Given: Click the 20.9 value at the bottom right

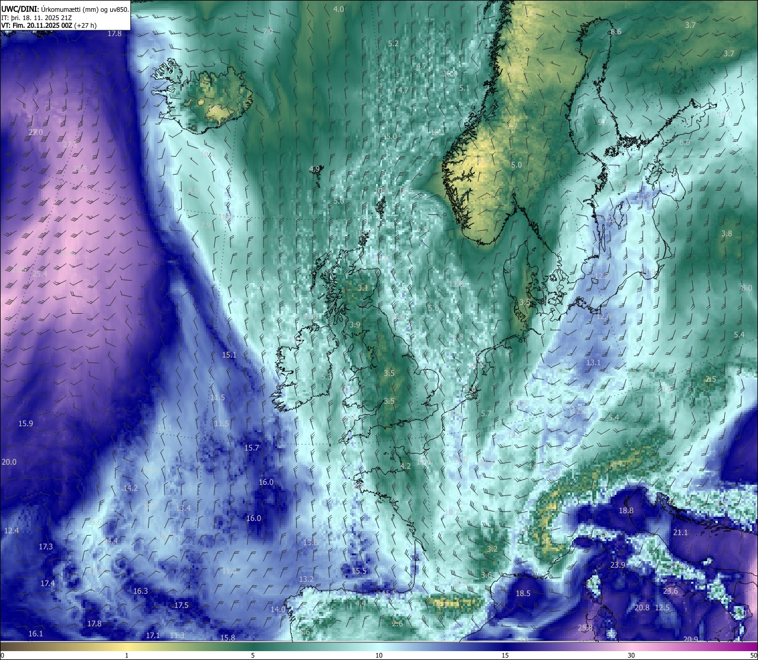Looking at the screenshot, I should click(690, 639).
